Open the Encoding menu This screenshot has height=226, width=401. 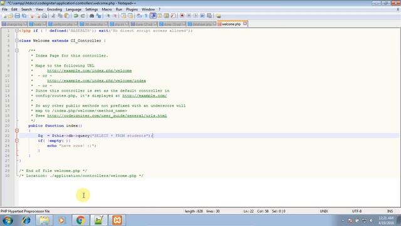pos(55,9)
